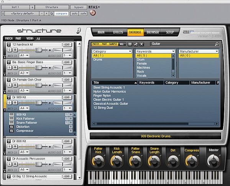Open the RTAS plug-in format dropdown
230x186 pixels.
94,7
